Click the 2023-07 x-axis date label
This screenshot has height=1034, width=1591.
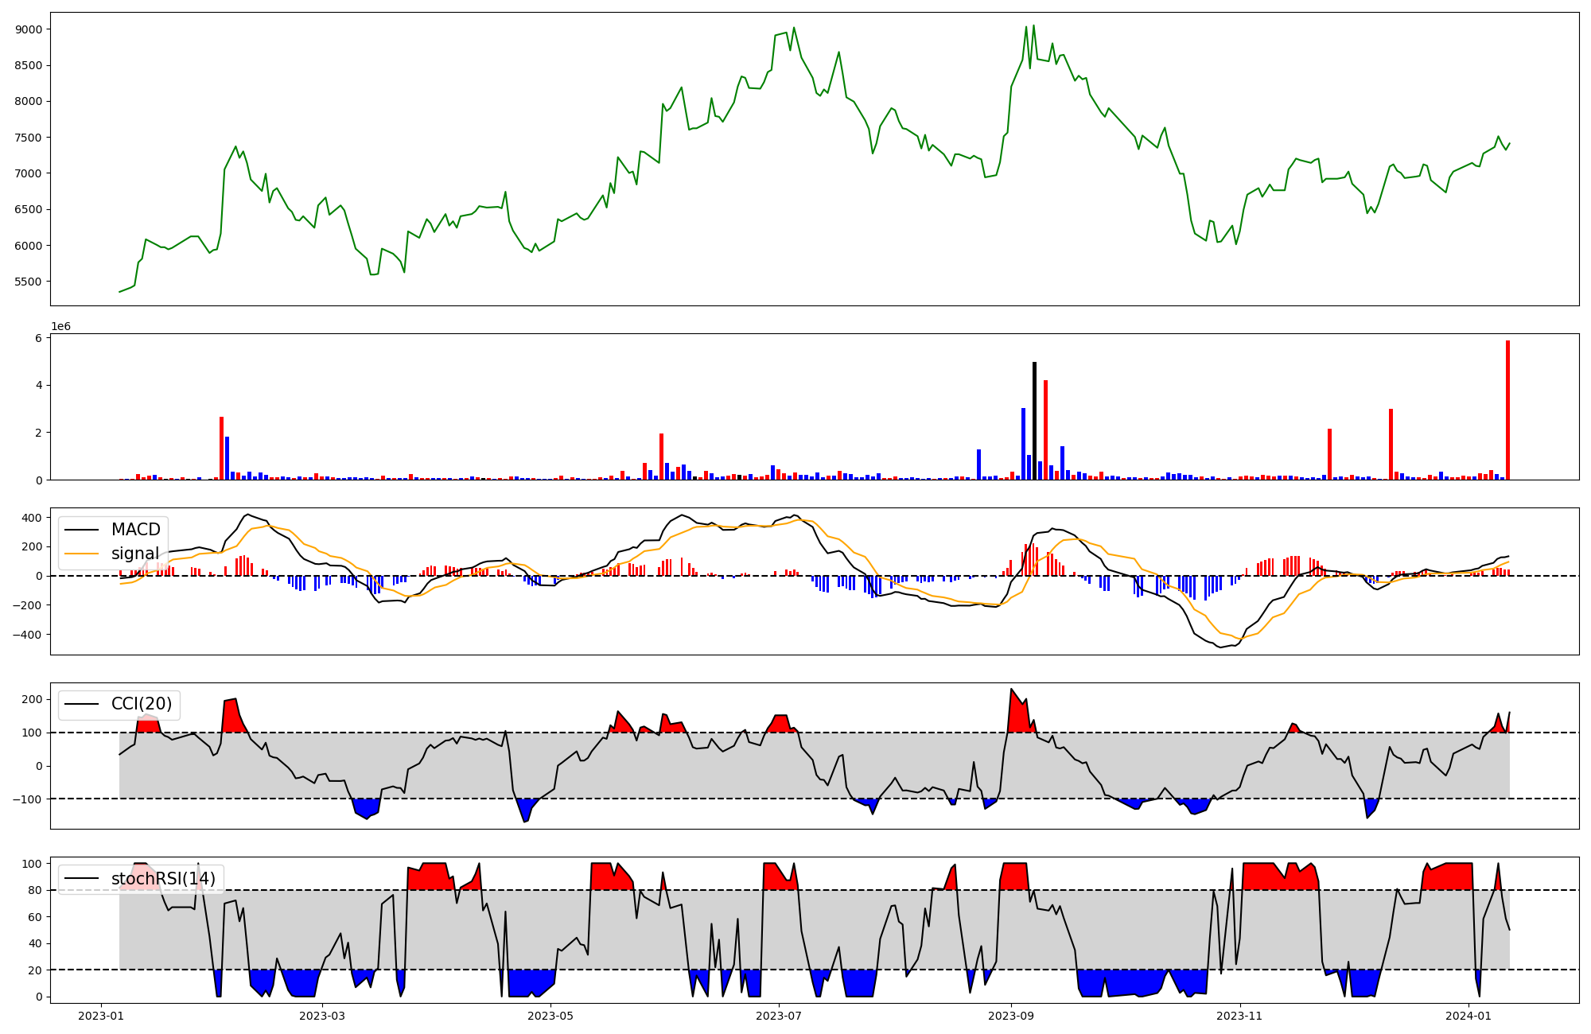click(778, 1016)
